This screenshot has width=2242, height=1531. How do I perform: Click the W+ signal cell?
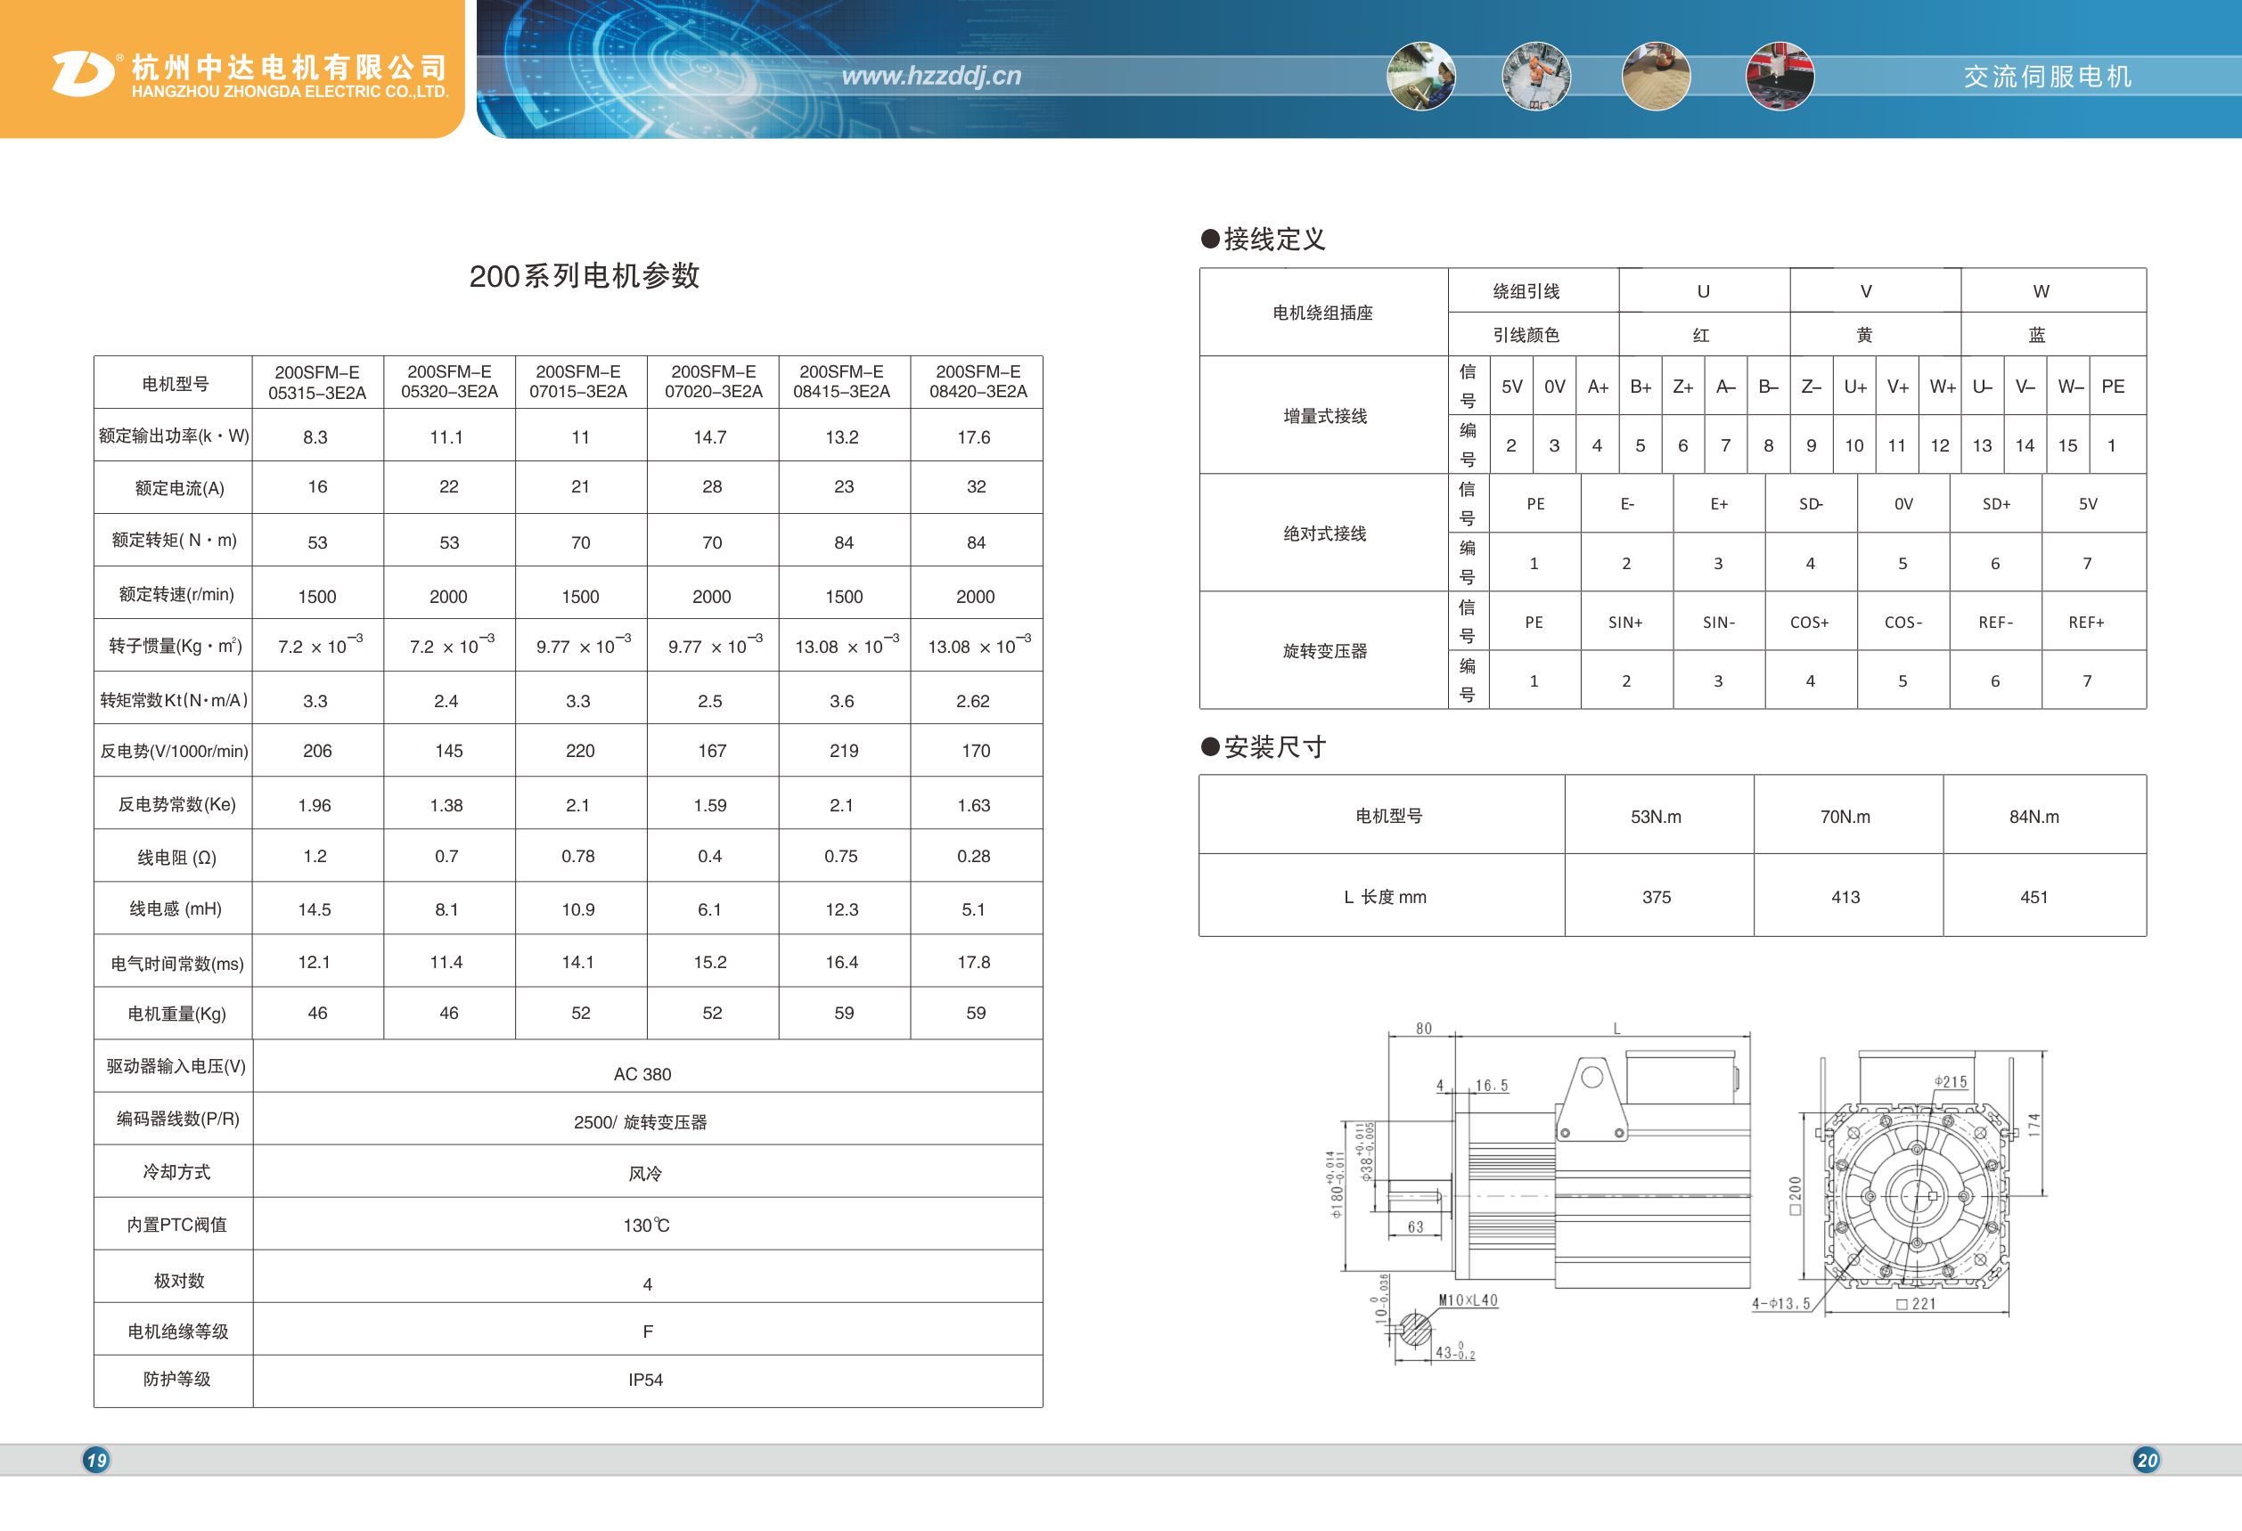(x=1942, y=387)
